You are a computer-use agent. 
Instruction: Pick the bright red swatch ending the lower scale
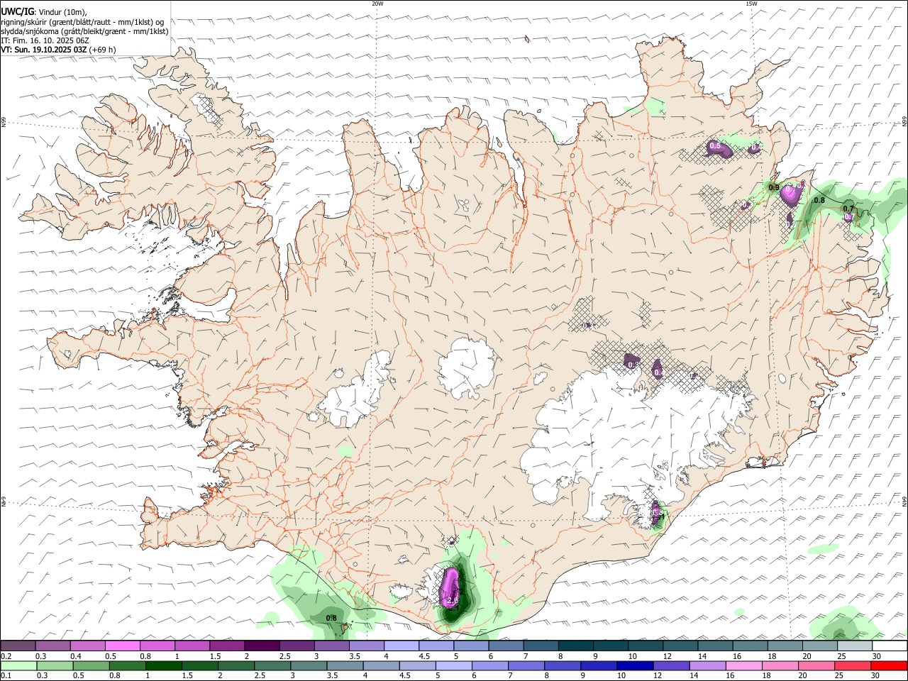[889, 665]
